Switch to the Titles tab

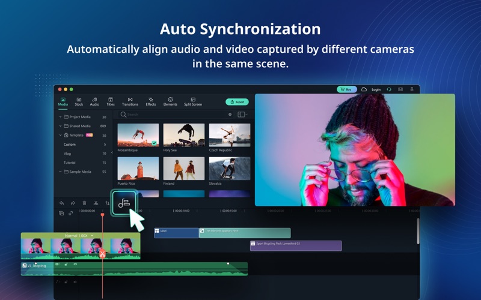coord(111,101)
